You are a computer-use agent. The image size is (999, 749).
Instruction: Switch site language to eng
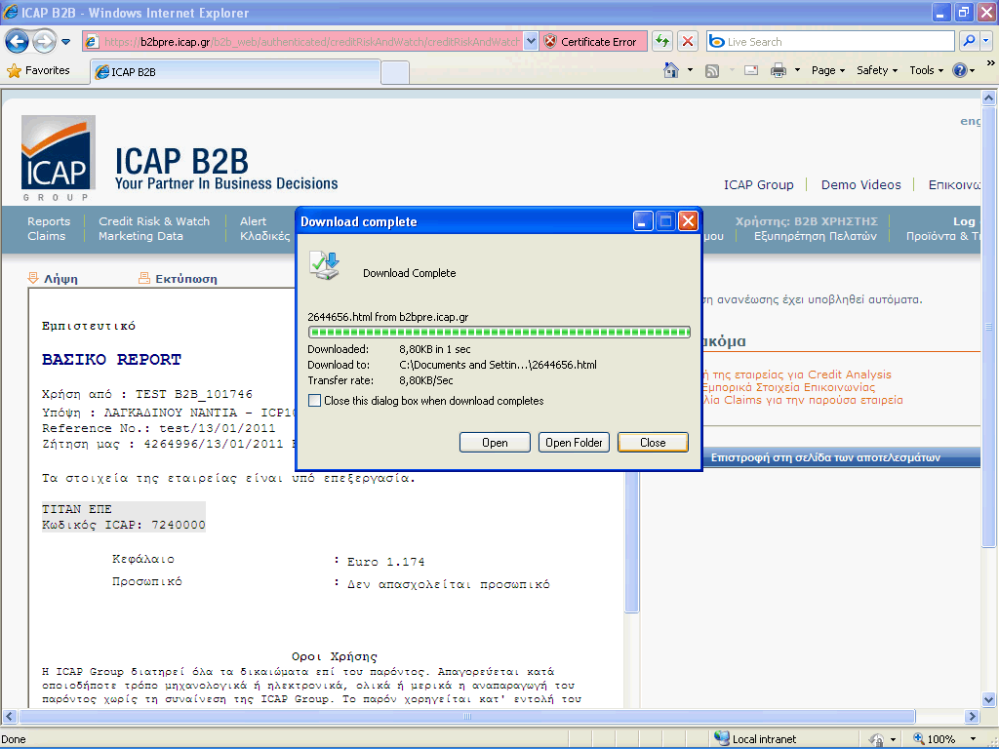[x=971, y=121]
